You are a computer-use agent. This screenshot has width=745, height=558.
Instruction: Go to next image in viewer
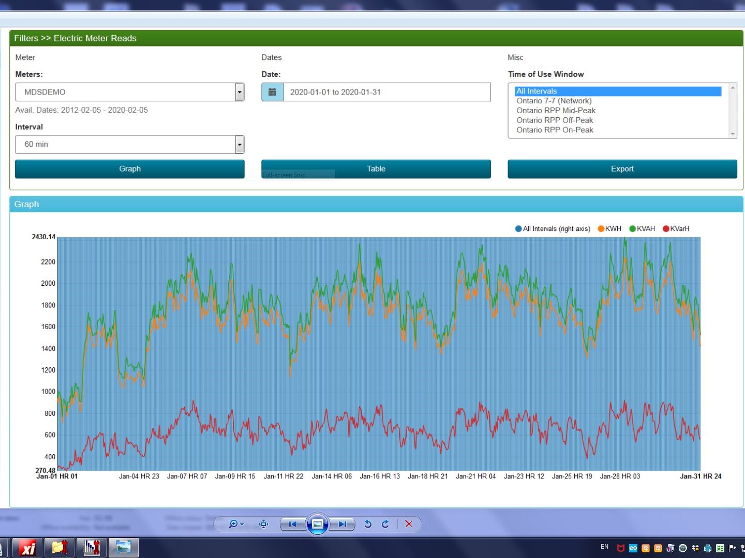coord(342,524)
